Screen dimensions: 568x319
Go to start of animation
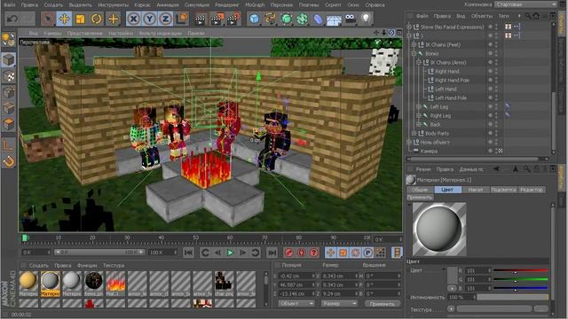pos(188,253)
